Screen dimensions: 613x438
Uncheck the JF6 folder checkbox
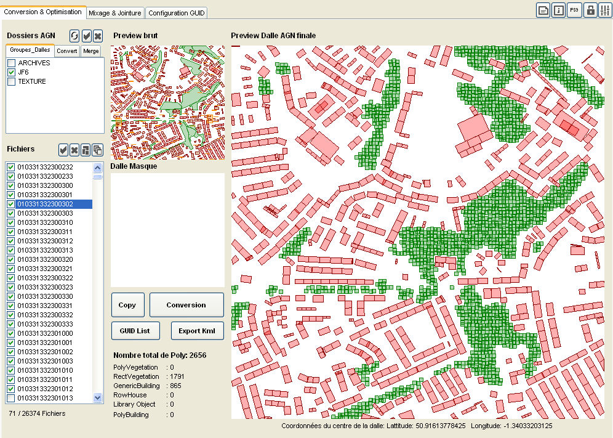12,72
